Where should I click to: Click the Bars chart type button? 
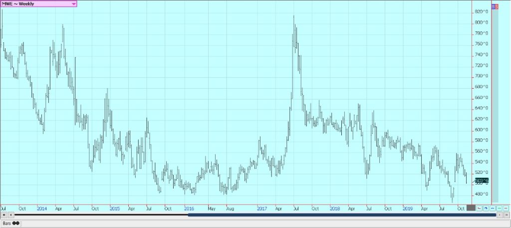tap(11, 223)
